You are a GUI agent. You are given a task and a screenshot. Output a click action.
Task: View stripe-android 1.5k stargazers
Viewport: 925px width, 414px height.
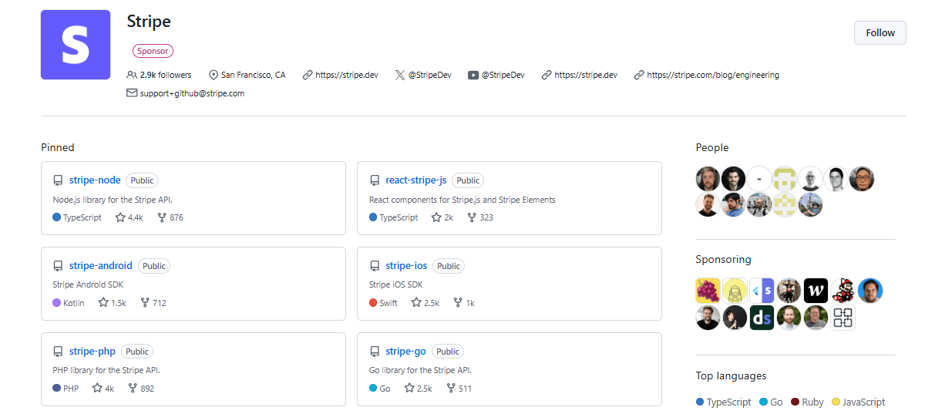[113, 303]
